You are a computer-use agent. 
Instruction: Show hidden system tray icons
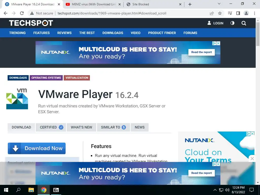[x=215, y=190]
